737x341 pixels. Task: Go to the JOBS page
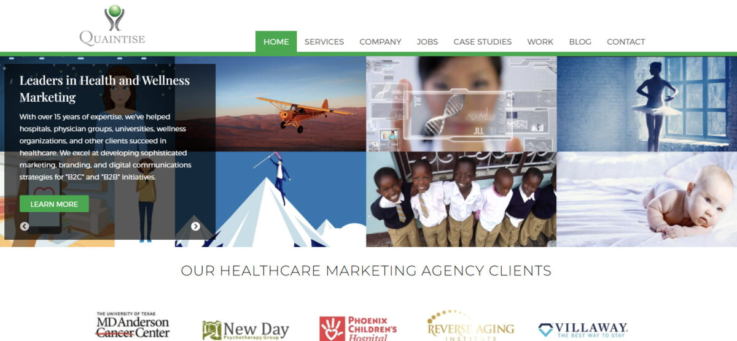tap(427, 42)
